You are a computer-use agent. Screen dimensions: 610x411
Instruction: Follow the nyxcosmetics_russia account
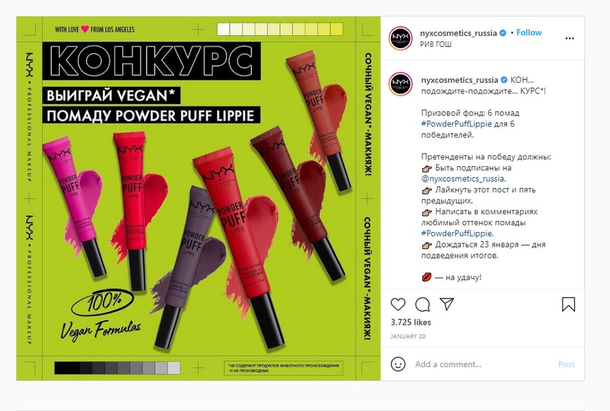(x=529, y=33)
